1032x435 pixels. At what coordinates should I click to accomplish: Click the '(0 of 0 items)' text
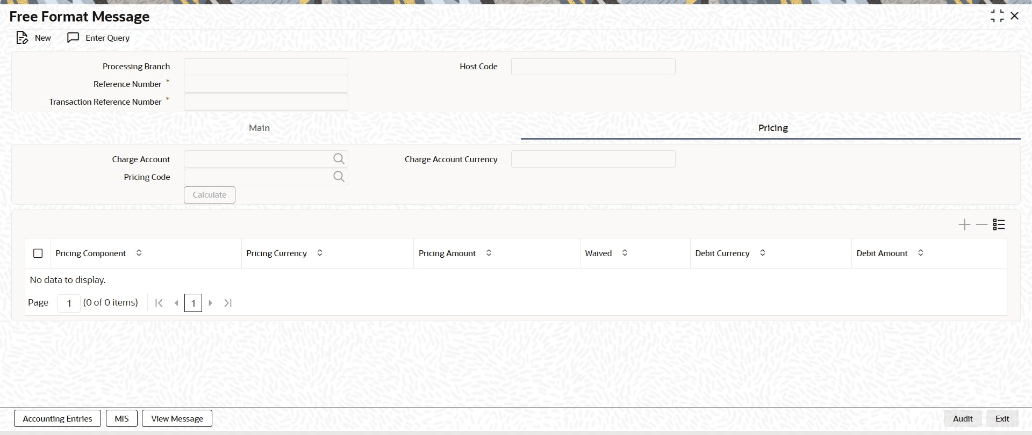point(111,302)
